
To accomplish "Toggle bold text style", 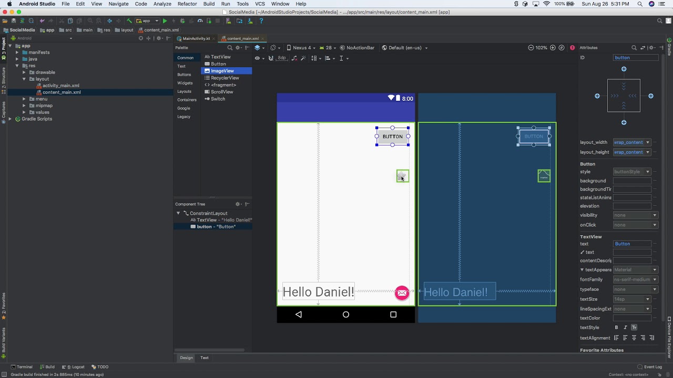I will (616, 328).
